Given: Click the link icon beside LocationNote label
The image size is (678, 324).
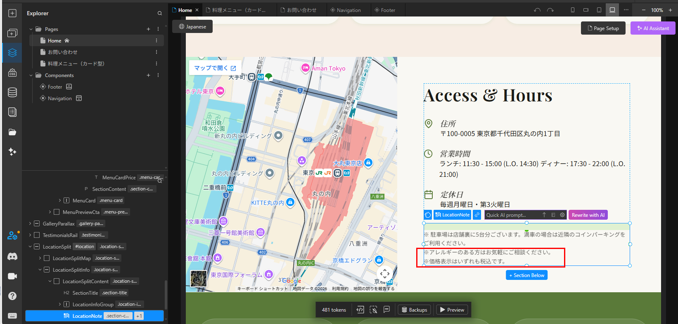Looking at the screenshot, I should pos(477,215).
